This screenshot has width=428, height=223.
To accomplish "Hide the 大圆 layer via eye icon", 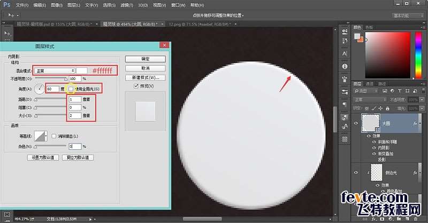I will click(356, 123).
